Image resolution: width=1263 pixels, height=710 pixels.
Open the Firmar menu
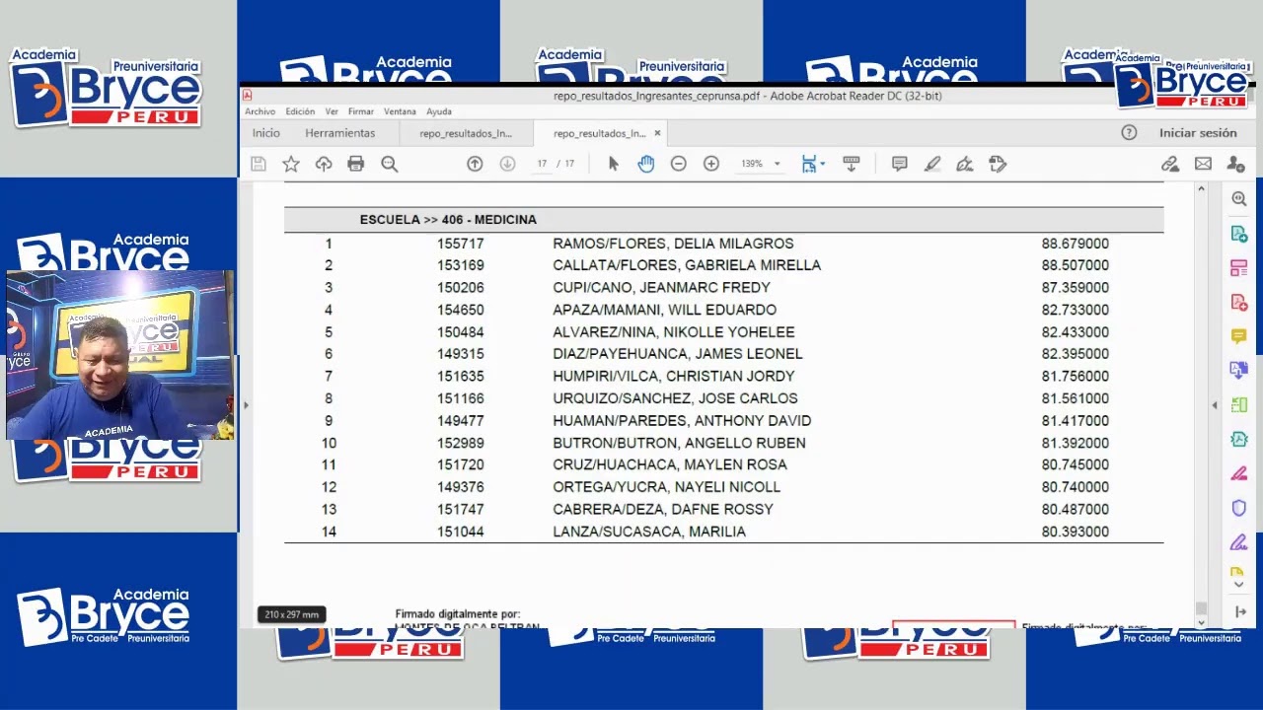361,111
